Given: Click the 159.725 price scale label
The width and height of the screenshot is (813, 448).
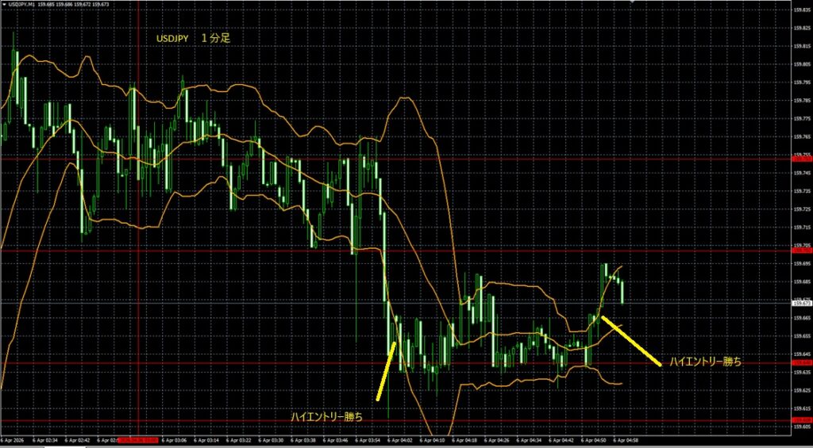Looking at the screenshot, I should pyautogui.click(x=803, y=209).
